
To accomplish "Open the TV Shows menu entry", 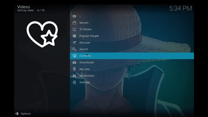I will 132,29.
